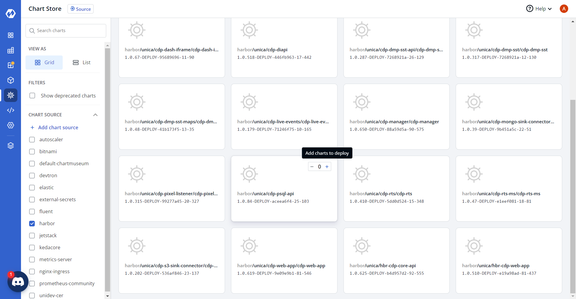Click the Chart Store page title
The height and width of the screenshot is (299, 576).
pyautogui.click(x=45, y=9)
